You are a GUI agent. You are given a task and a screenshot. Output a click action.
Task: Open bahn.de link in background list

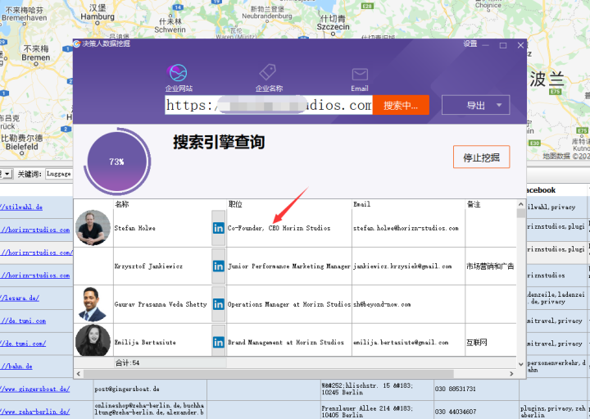(16, 367)
